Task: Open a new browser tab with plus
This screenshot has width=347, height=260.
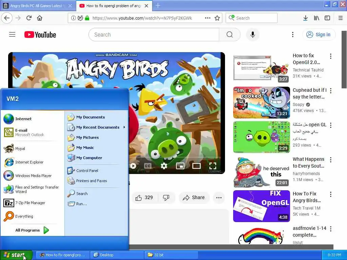Action: click(158, 5)
